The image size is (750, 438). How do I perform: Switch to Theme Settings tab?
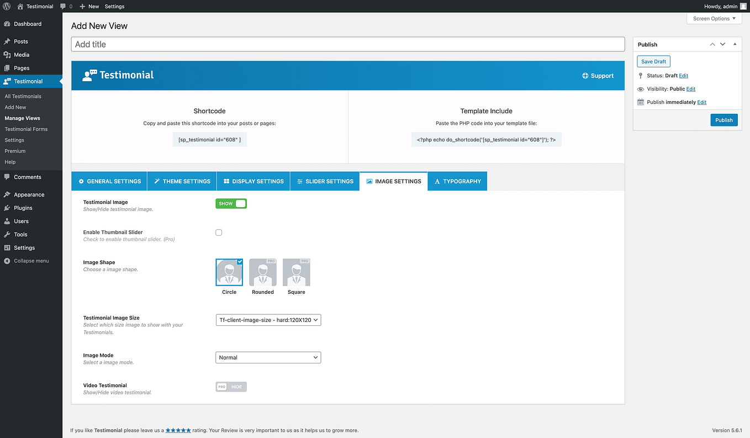pyautogui.click(x=182, y=181)
